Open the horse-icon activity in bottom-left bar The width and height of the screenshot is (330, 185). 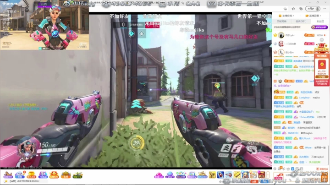(8, 175)
